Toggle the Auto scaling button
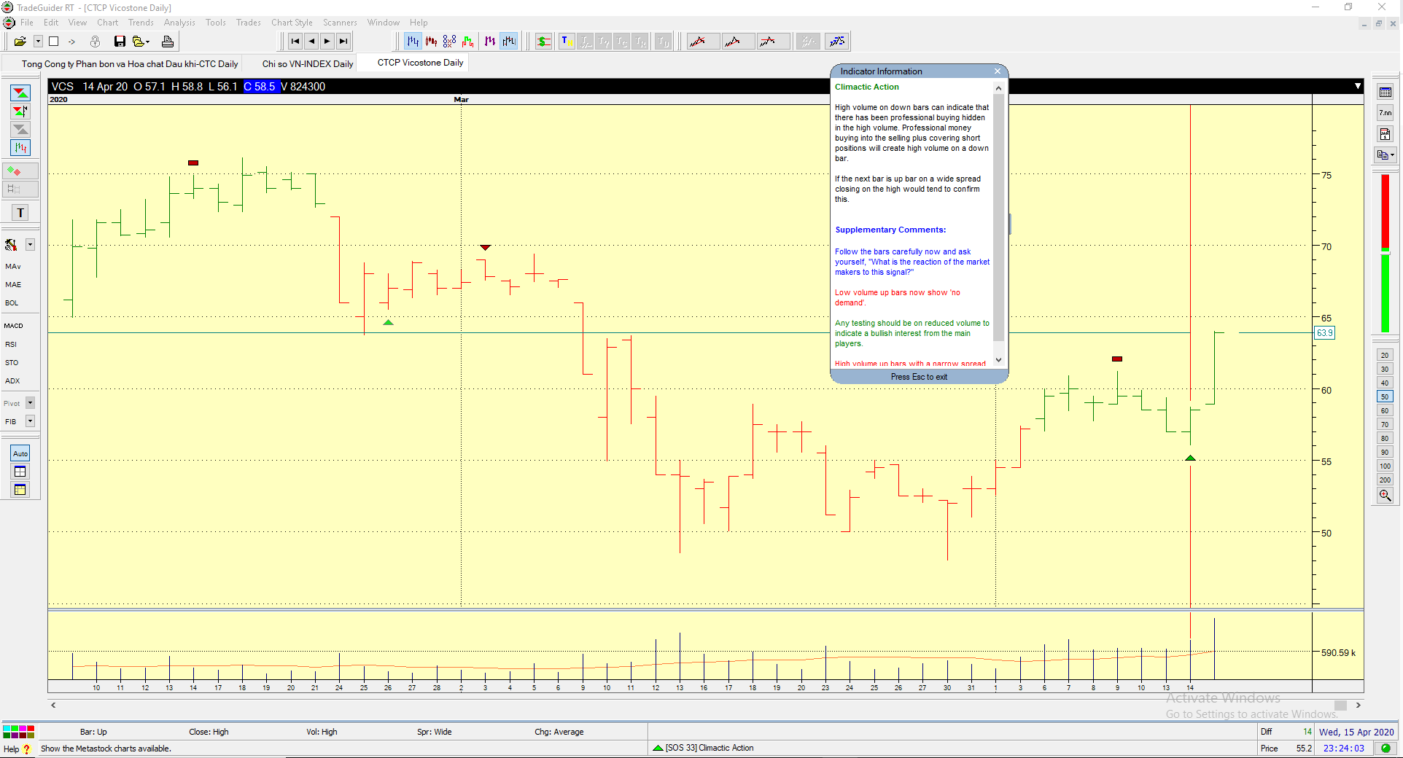 (x=20, y=453)
